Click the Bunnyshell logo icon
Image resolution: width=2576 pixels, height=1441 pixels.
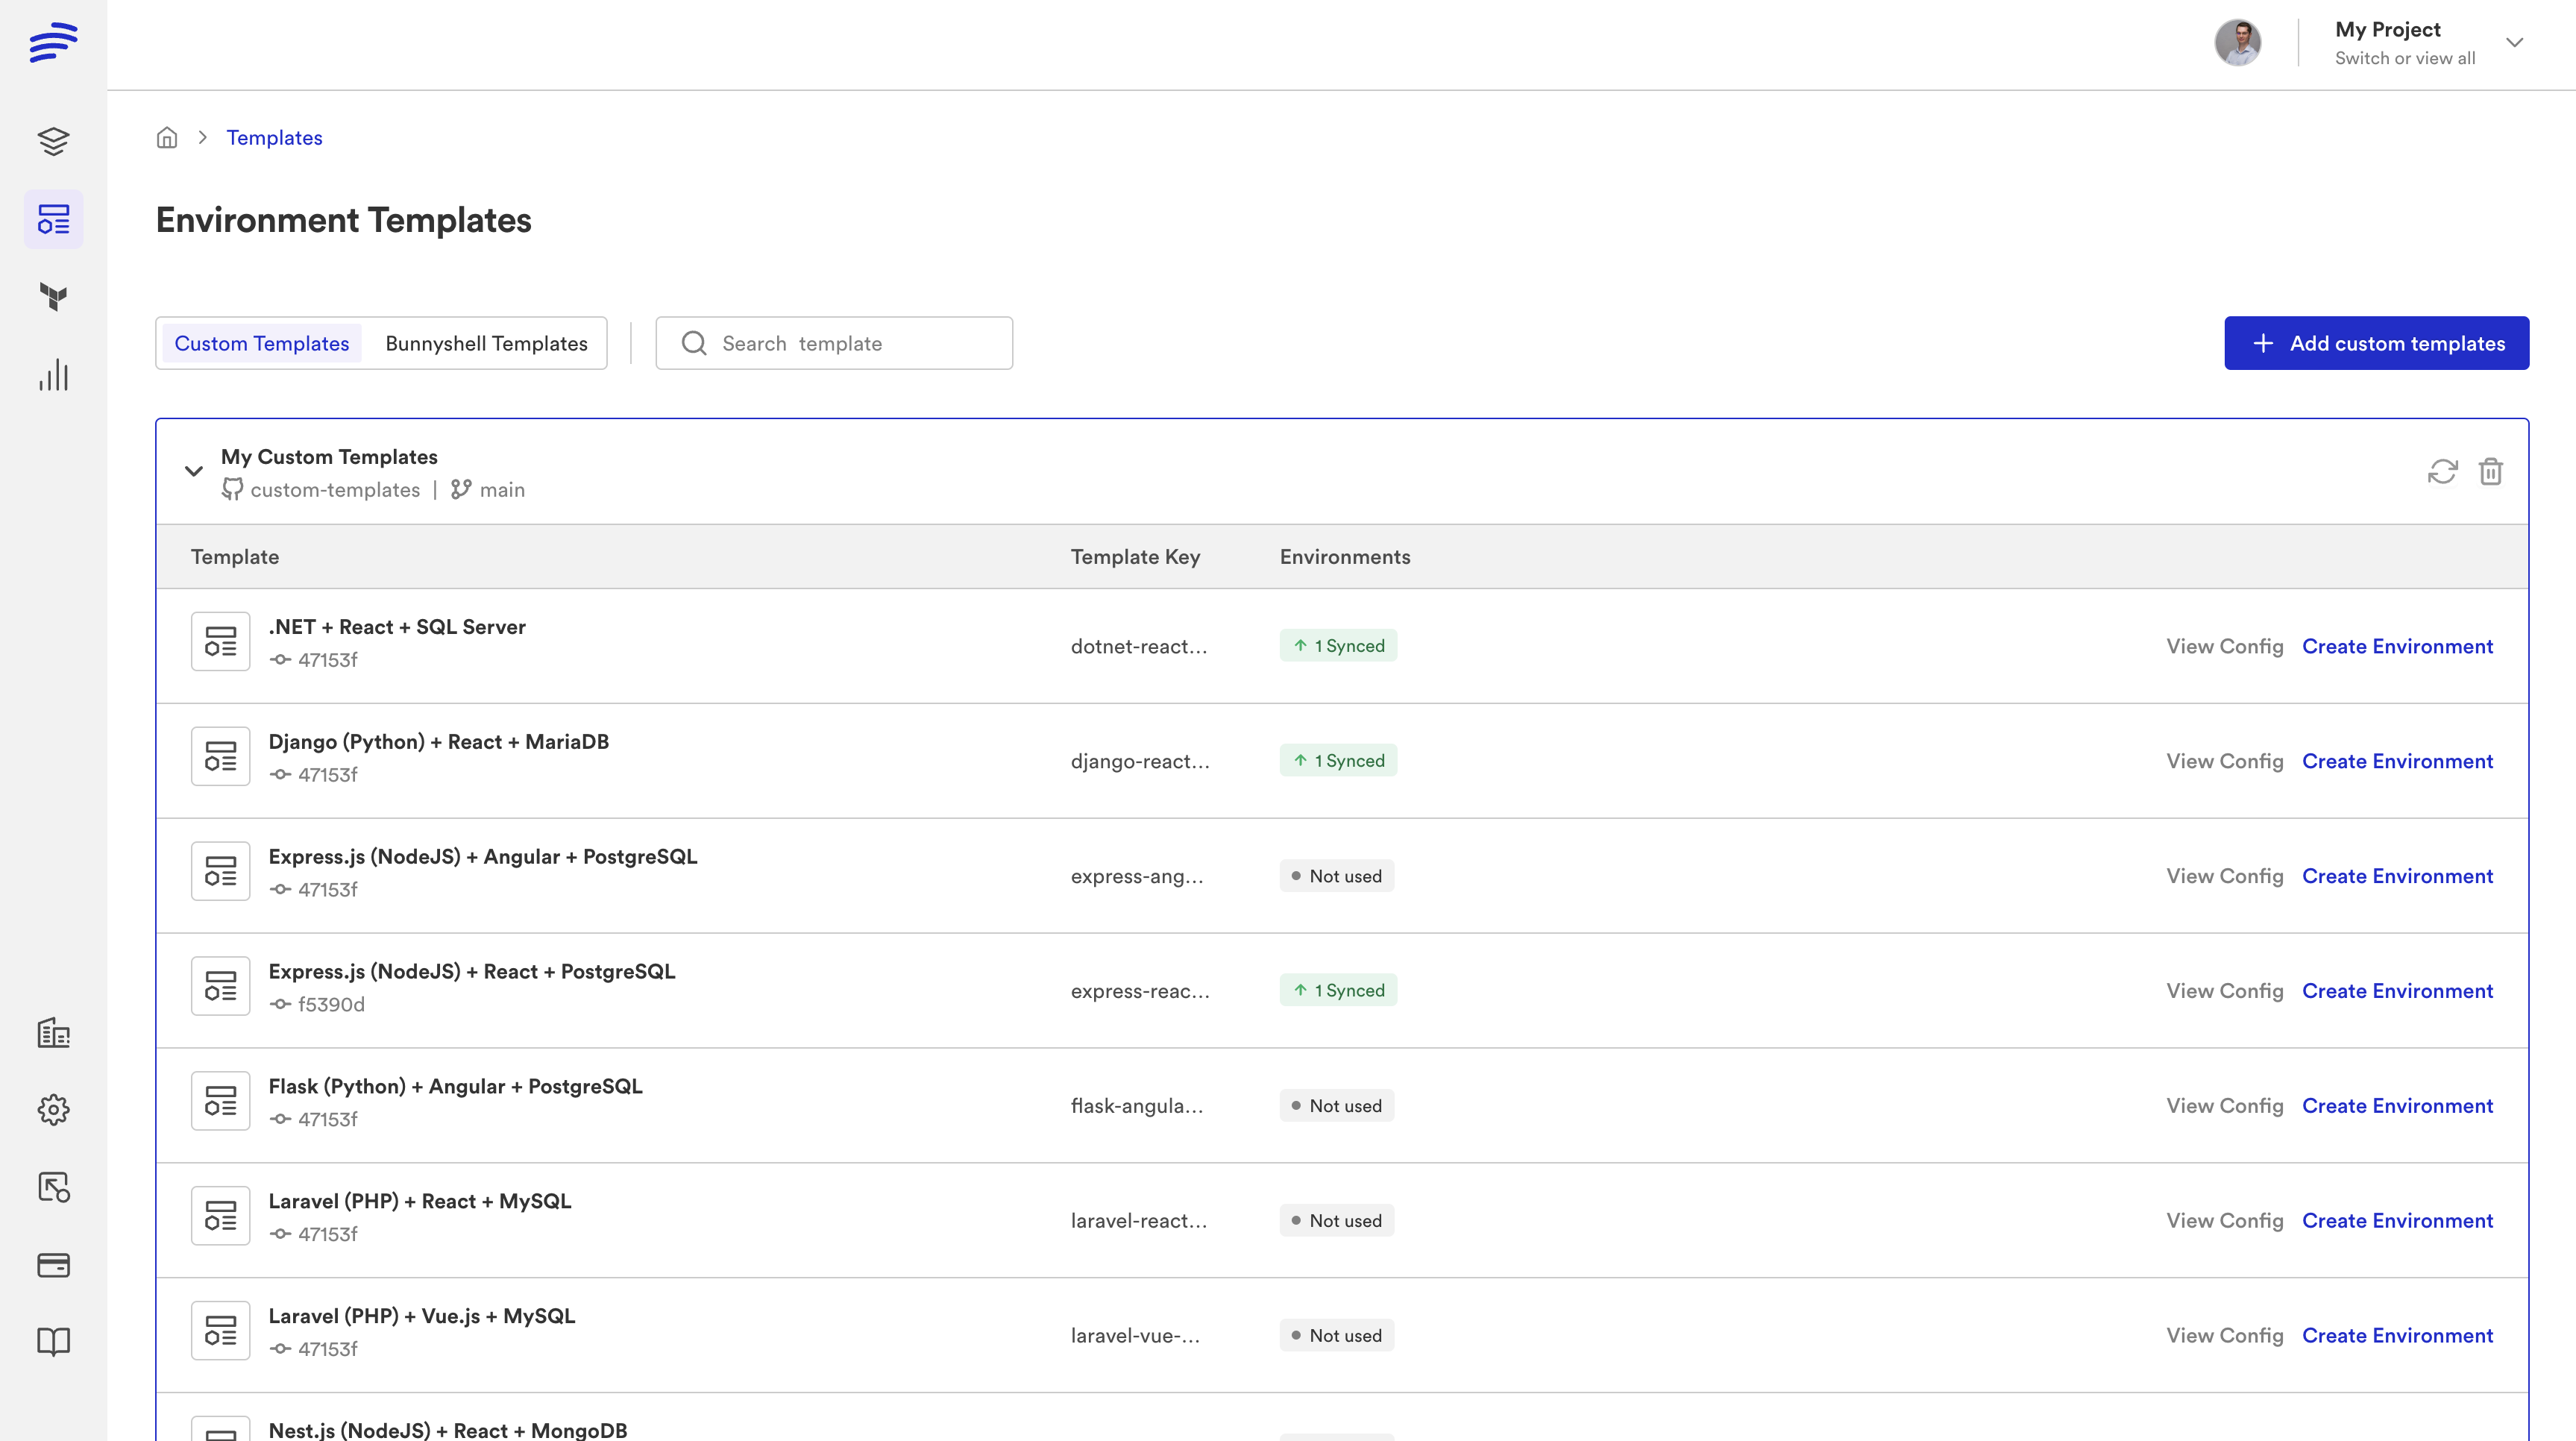[x=53, y=42]
